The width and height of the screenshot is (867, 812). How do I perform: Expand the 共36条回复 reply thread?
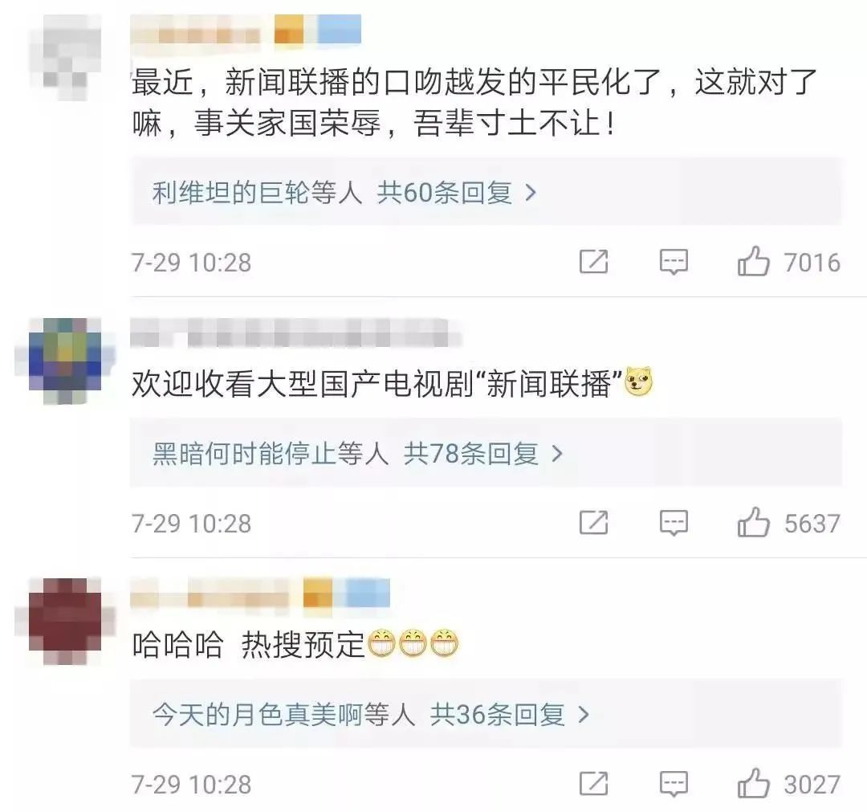point(510,715)
